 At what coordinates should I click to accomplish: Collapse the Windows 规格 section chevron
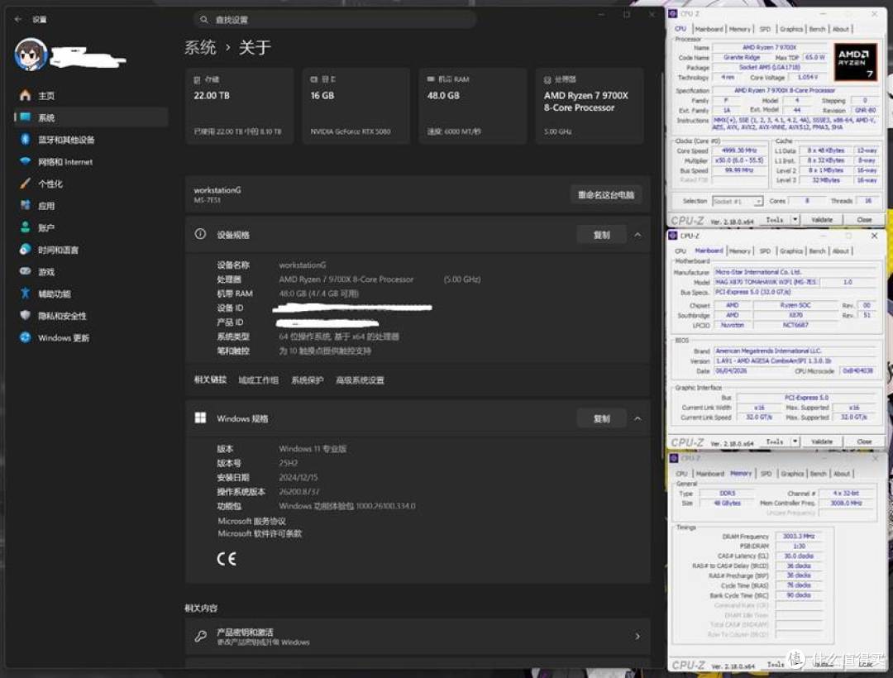point(638,418)
